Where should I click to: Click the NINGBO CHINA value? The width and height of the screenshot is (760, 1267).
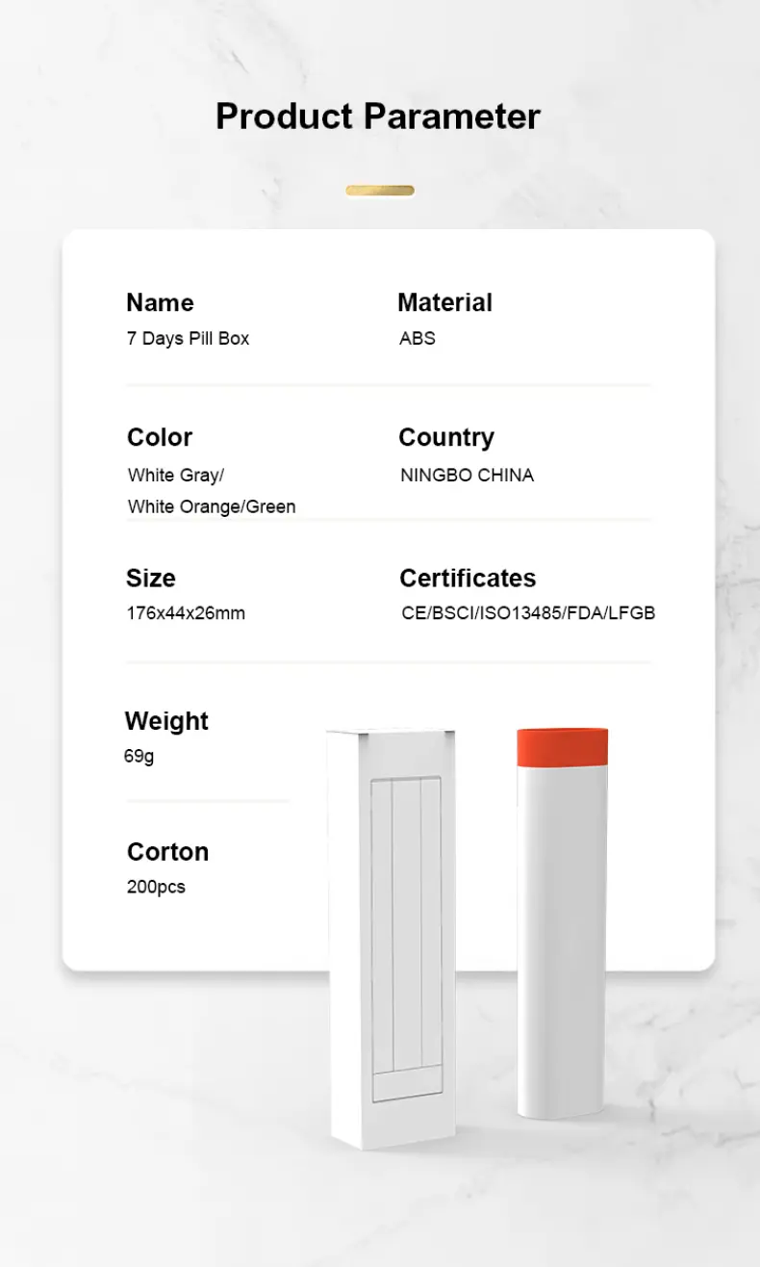[x=467, y=475]
